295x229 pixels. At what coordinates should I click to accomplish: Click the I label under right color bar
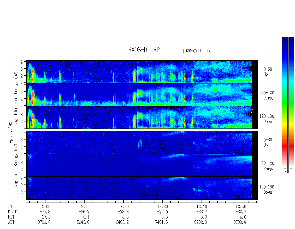pyautogui.click(x=291, y=171)
